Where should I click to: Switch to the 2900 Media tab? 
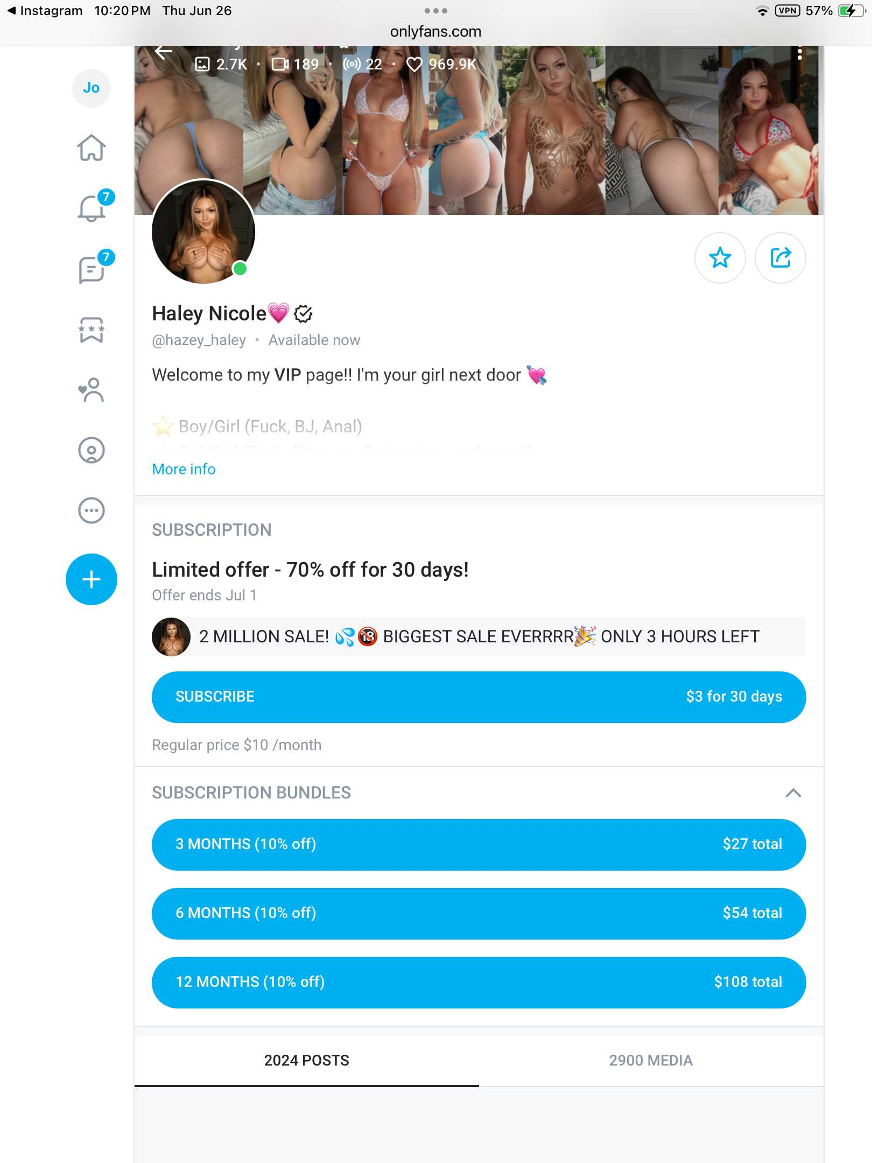[x=651, y=1060]
